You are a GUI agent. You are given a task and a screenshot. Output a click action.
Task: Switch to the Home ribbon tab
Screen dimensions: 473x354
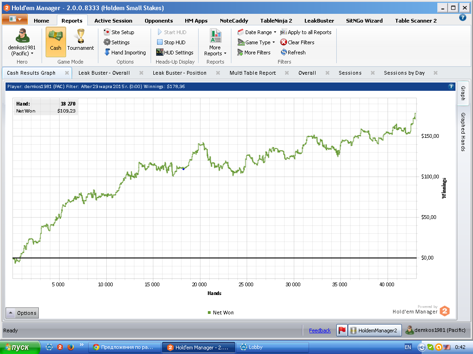41,21
